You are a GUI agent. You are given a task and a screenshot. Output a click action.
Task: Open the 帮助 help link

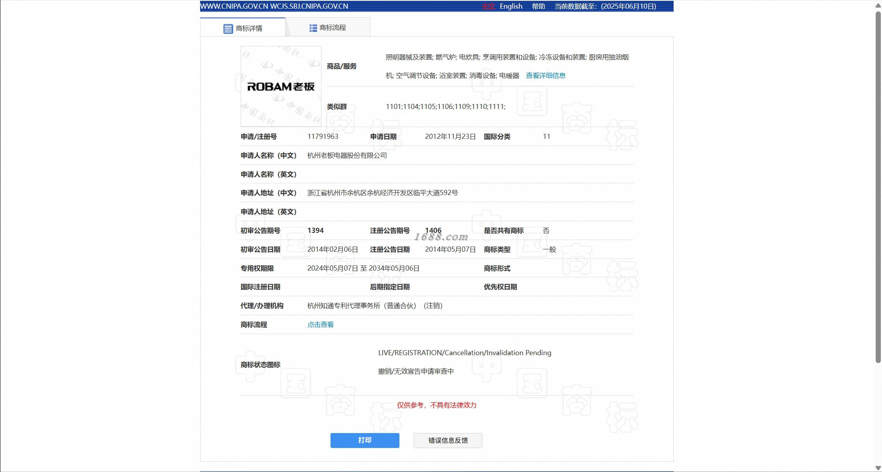538,6
